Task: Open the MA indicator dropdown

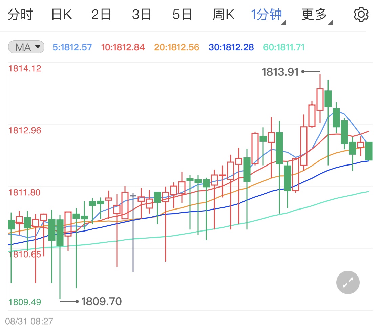Action: [x=26, y=47]
